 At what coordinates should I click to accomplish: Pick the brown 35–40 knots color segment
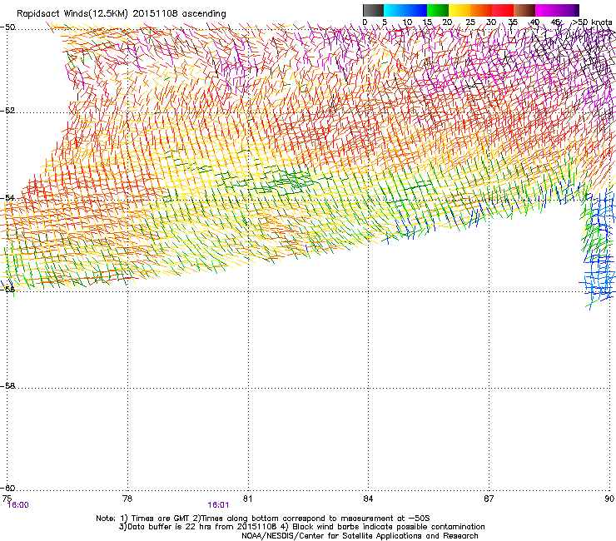point(524,10)
